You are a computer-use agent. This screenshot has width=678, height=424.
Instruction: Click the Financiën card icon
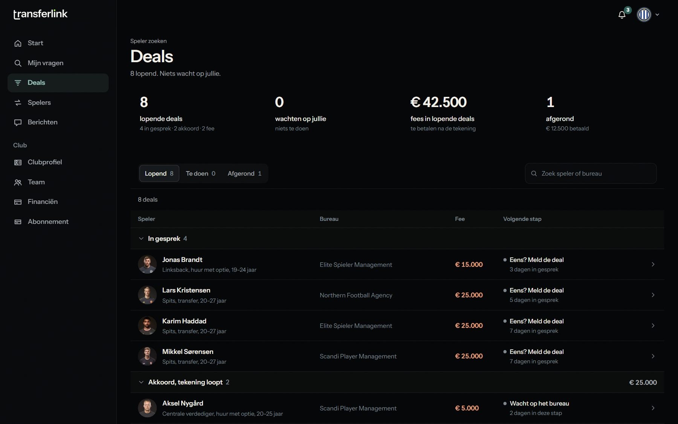coord(18,202)
